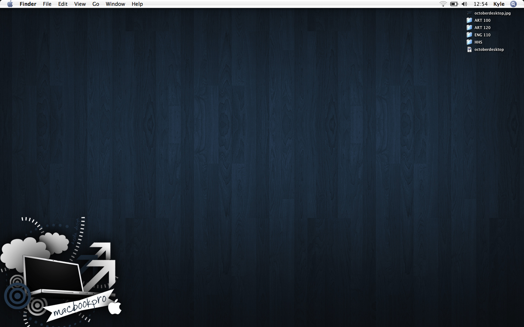The image size is (524, 327).
Task: Open the Window menu
Action: (x=115, y=4)
